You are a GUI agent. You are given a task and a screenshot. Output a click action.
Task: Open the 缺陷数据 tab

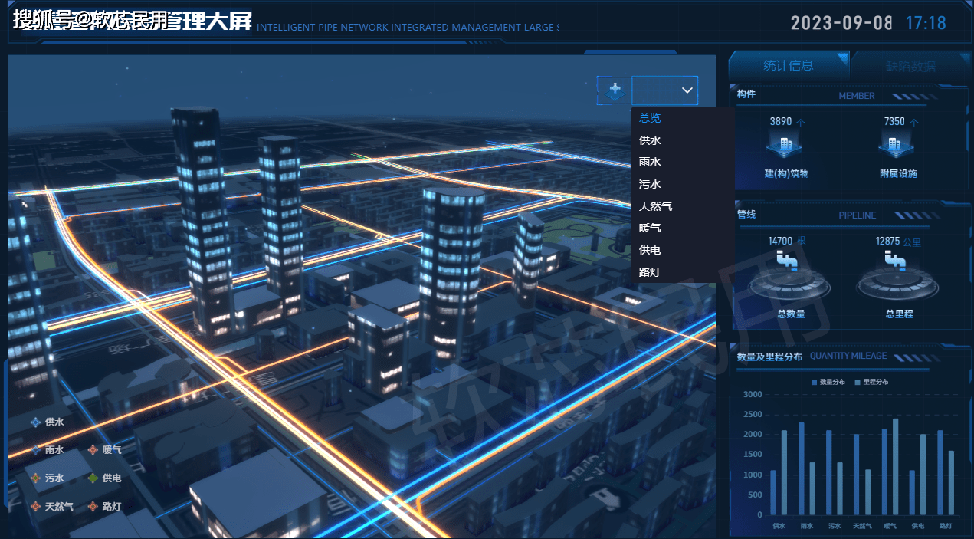910,66
